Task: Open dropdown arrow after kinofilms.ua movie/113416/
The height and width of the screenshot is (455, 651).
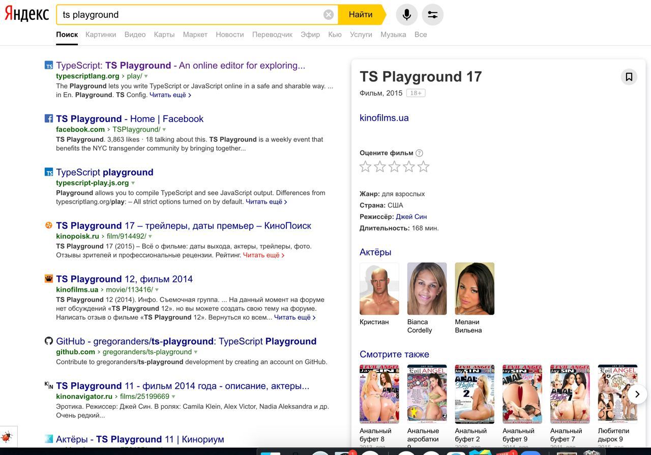Action: (x=157, y=290)
